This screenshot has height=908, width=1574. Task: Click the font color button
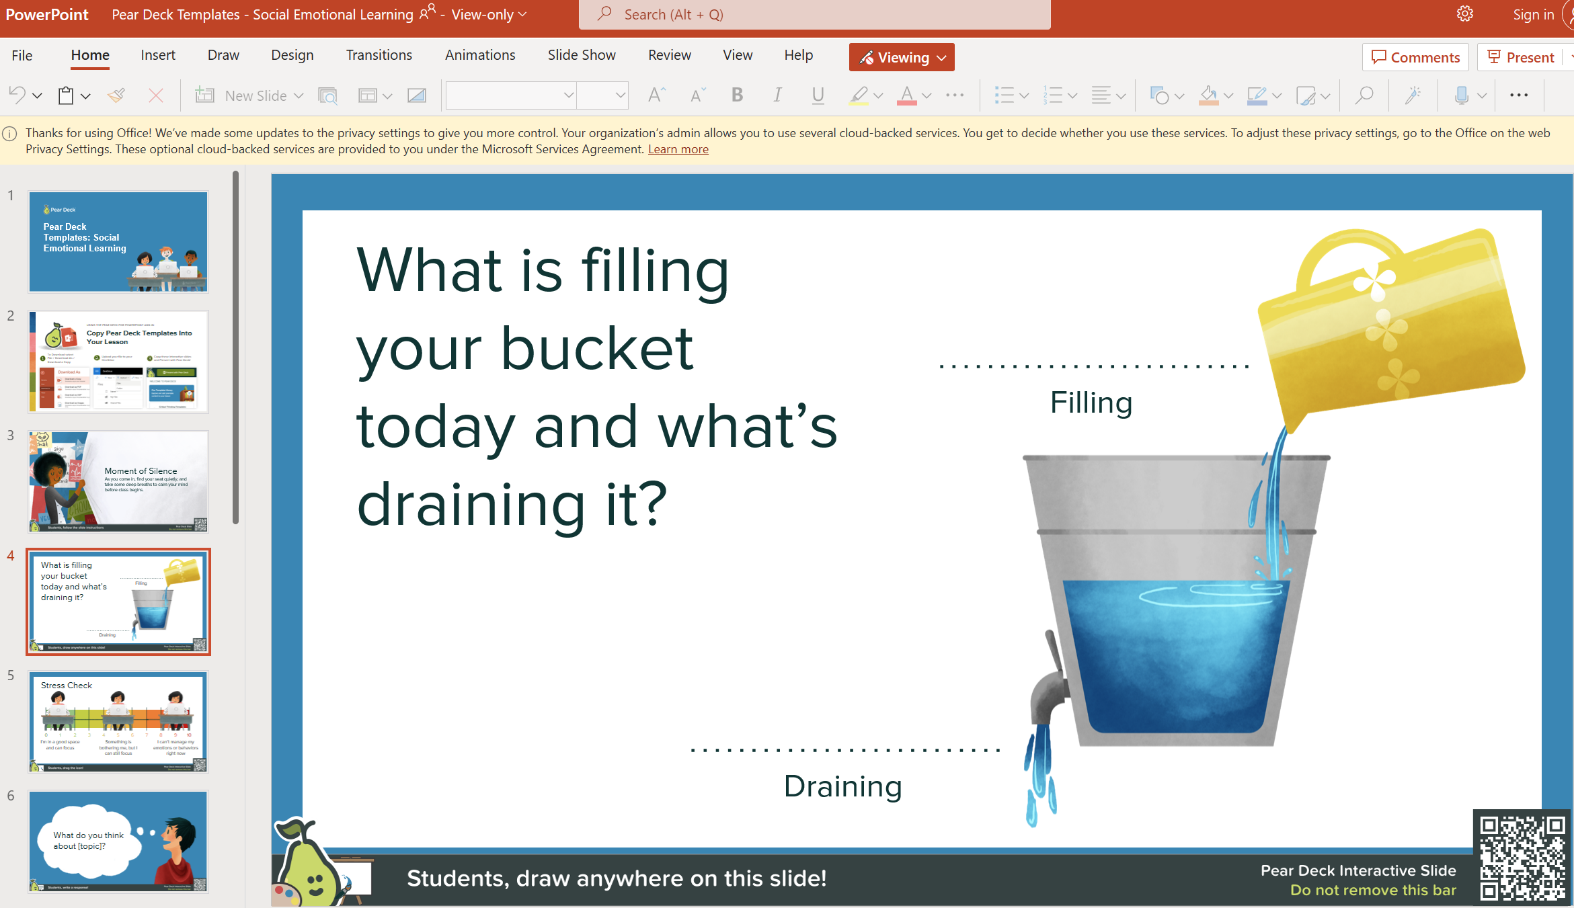click(906, 95)
